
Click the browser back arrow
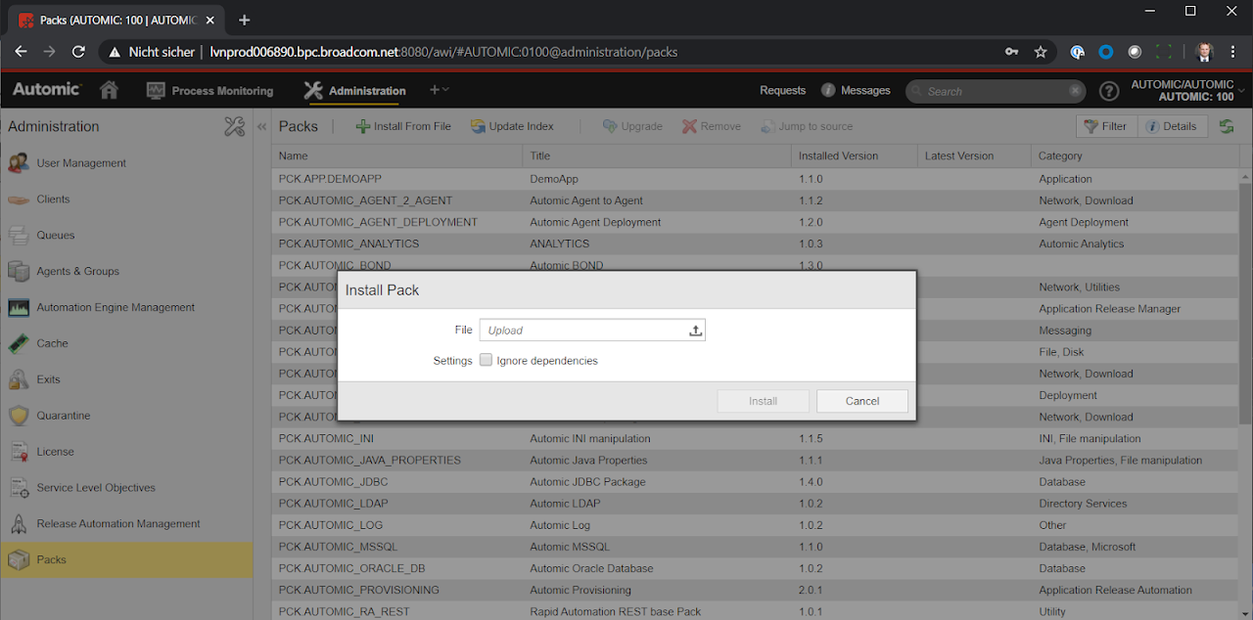21,52
